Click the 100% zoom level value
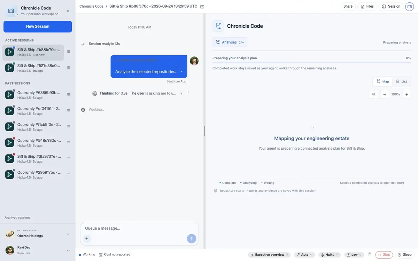The height and width of the screenshot is (261, 418). [x=395, y=94]
